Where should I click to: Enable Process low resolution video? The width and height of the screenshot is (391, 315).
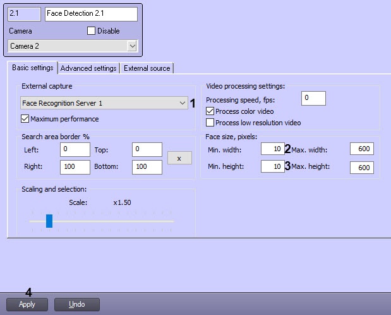[x=210, y=123]
